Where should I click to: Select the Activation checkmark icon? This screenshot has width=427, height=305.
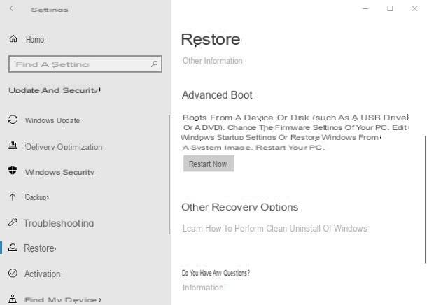(x=13, y=273)
